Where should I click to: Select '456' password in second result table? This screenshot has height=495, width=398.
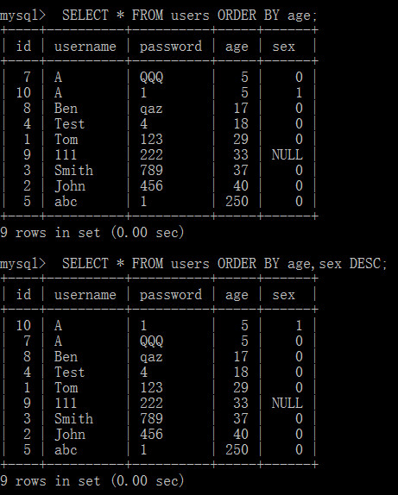pyautogui.click(x=151, y=434)
